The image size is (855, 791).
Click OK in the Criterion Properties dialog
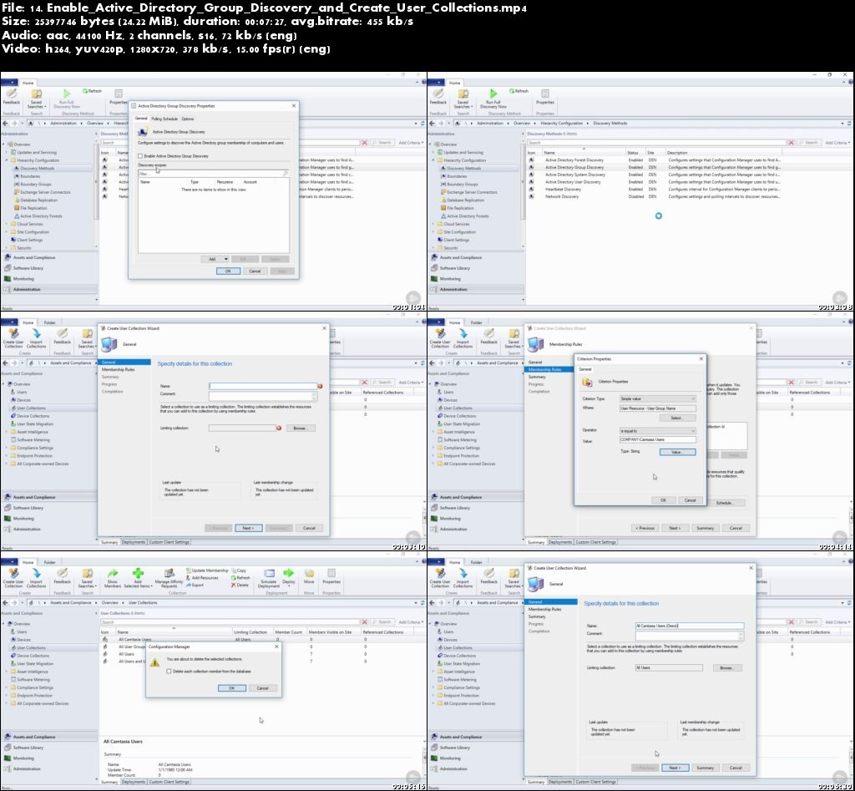click(663, 500)
